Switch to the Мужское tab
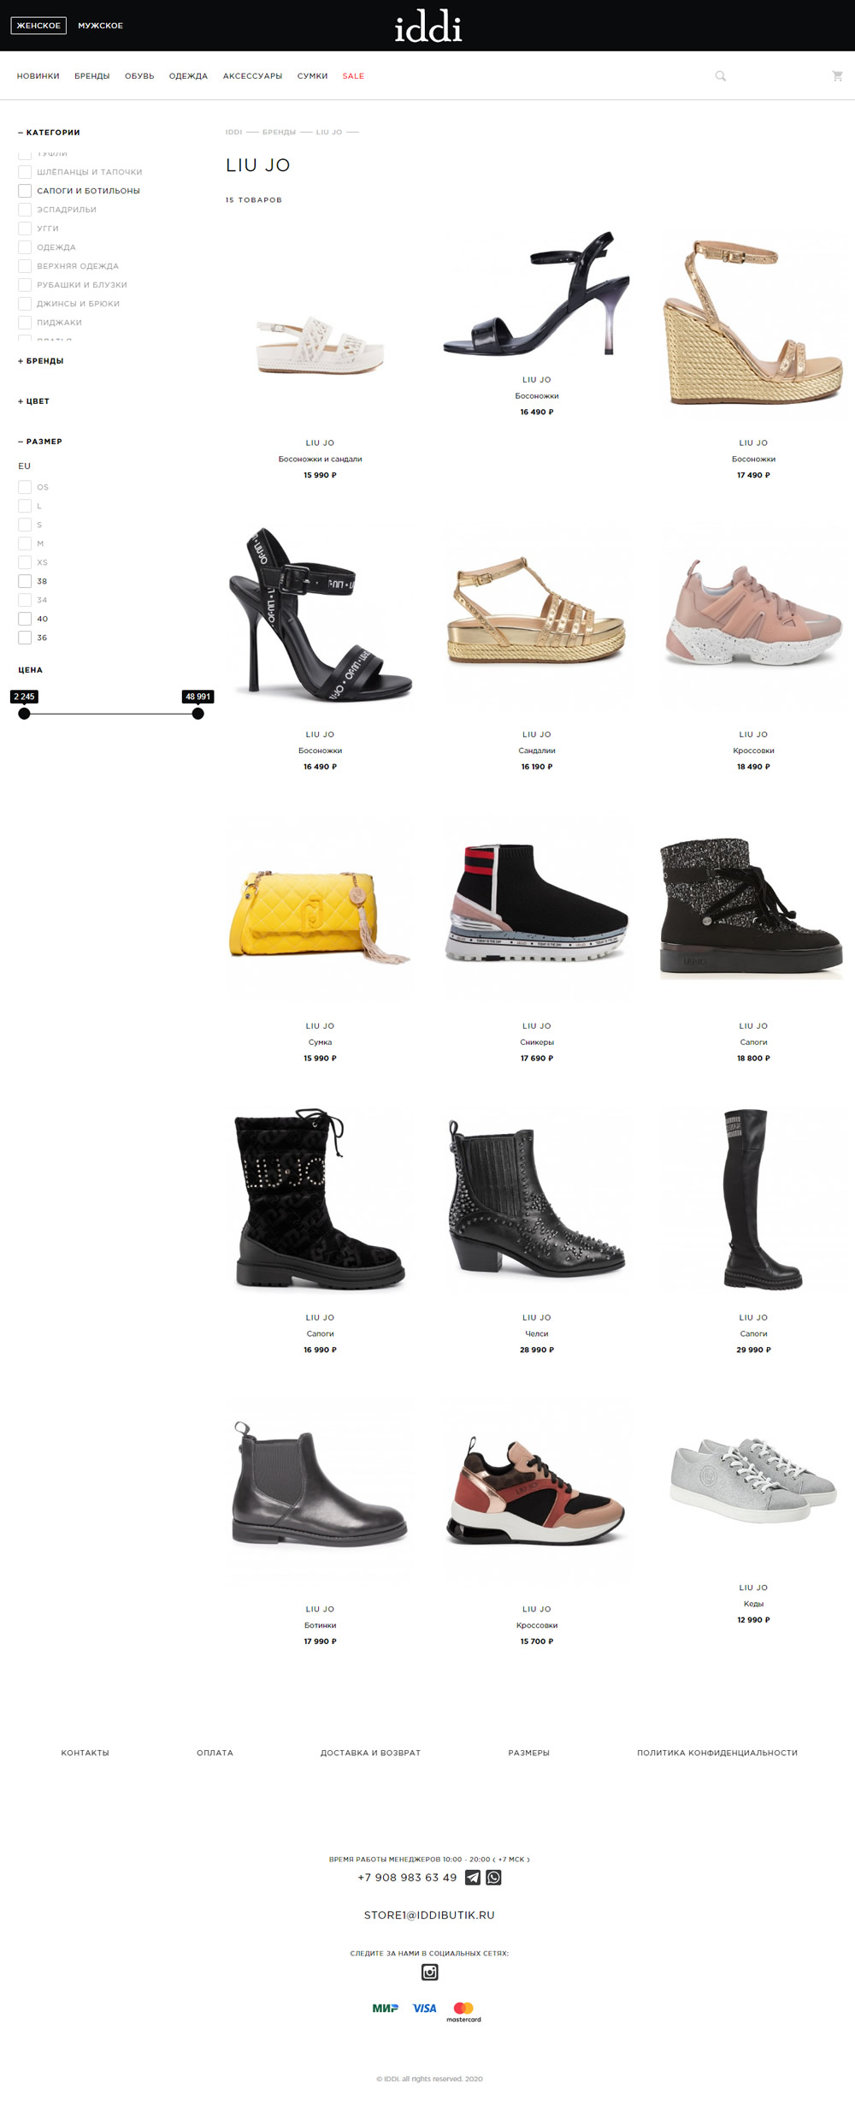 (101, 26)
